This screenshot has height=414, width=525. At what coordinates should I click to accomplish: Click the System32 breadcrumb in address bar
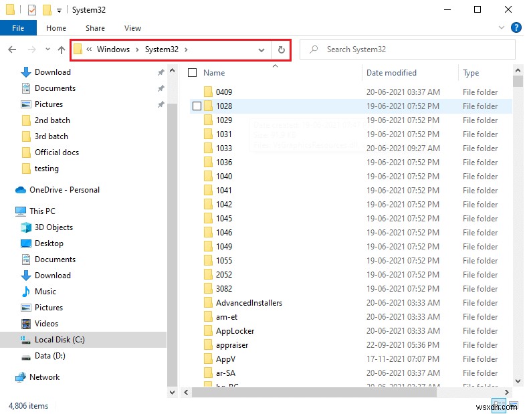161,49
